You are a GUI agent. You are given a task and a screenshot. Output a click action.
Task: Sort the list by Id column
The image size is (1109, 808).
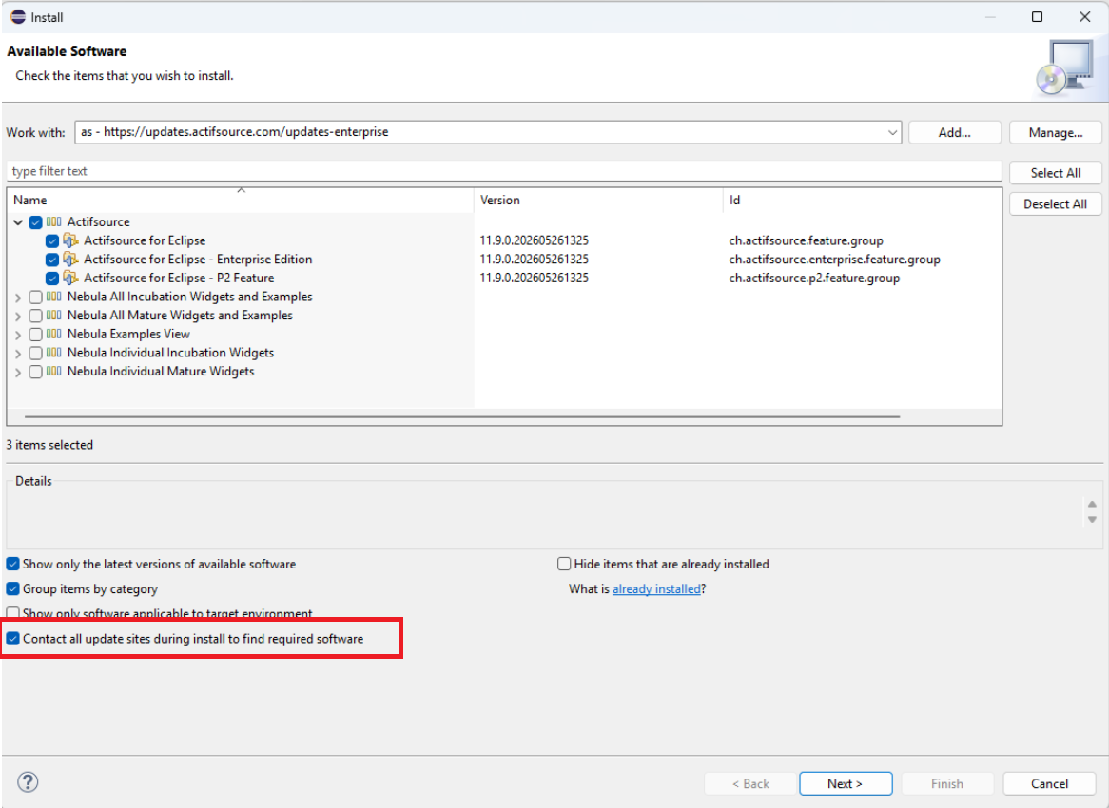click(x=862, y=200)
